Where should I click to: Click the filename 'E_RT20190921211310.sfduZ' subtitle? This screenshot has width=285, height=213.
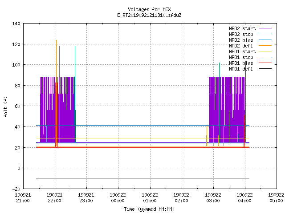point(149,15)
